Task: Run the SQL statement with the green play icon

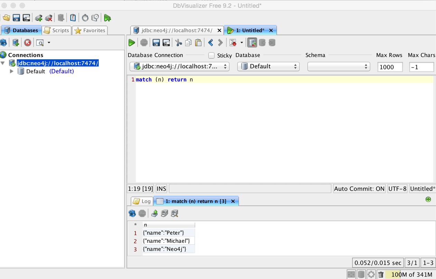Action: click(x=132, y=42)
